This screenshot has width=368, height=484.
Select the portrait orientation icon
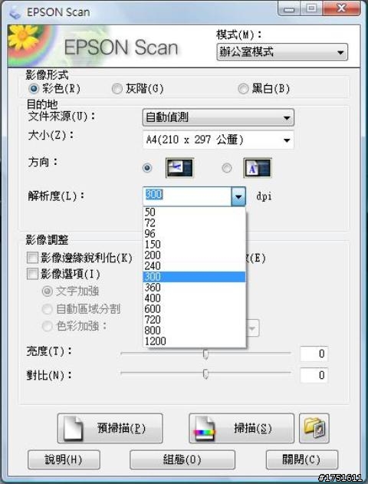click(258, 168)
